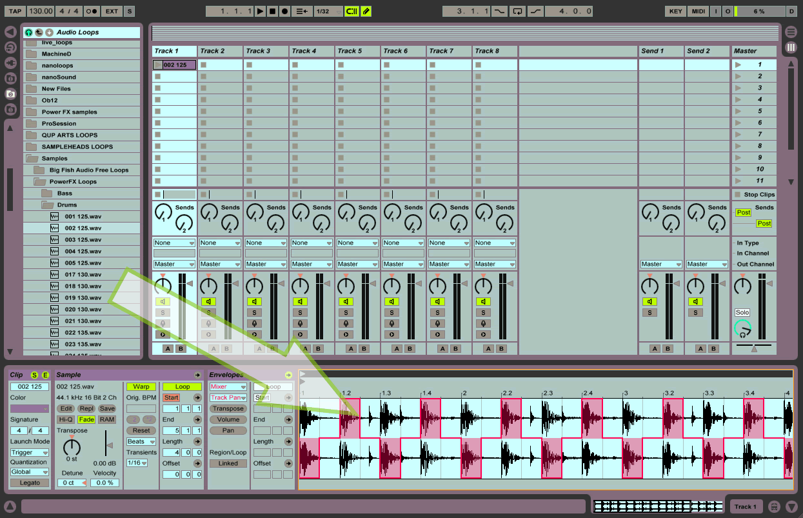Enable the Hi-Q button
The image size is (803, 518).
coord(66,419)
